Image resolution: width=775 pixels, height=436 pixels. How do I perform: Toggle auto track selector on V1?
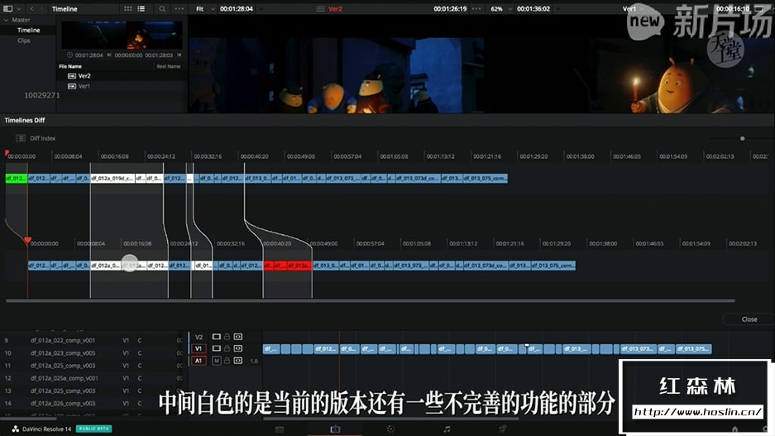[x=237, y=348]
